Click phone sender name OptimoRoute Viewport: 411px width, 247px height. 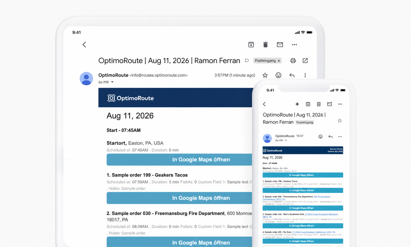285,136
